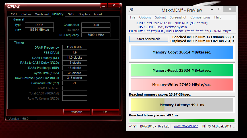The width and height of the screenshot is (247, 138).
Task: Click the Command Rate 2T field
Action: (75, 83)
